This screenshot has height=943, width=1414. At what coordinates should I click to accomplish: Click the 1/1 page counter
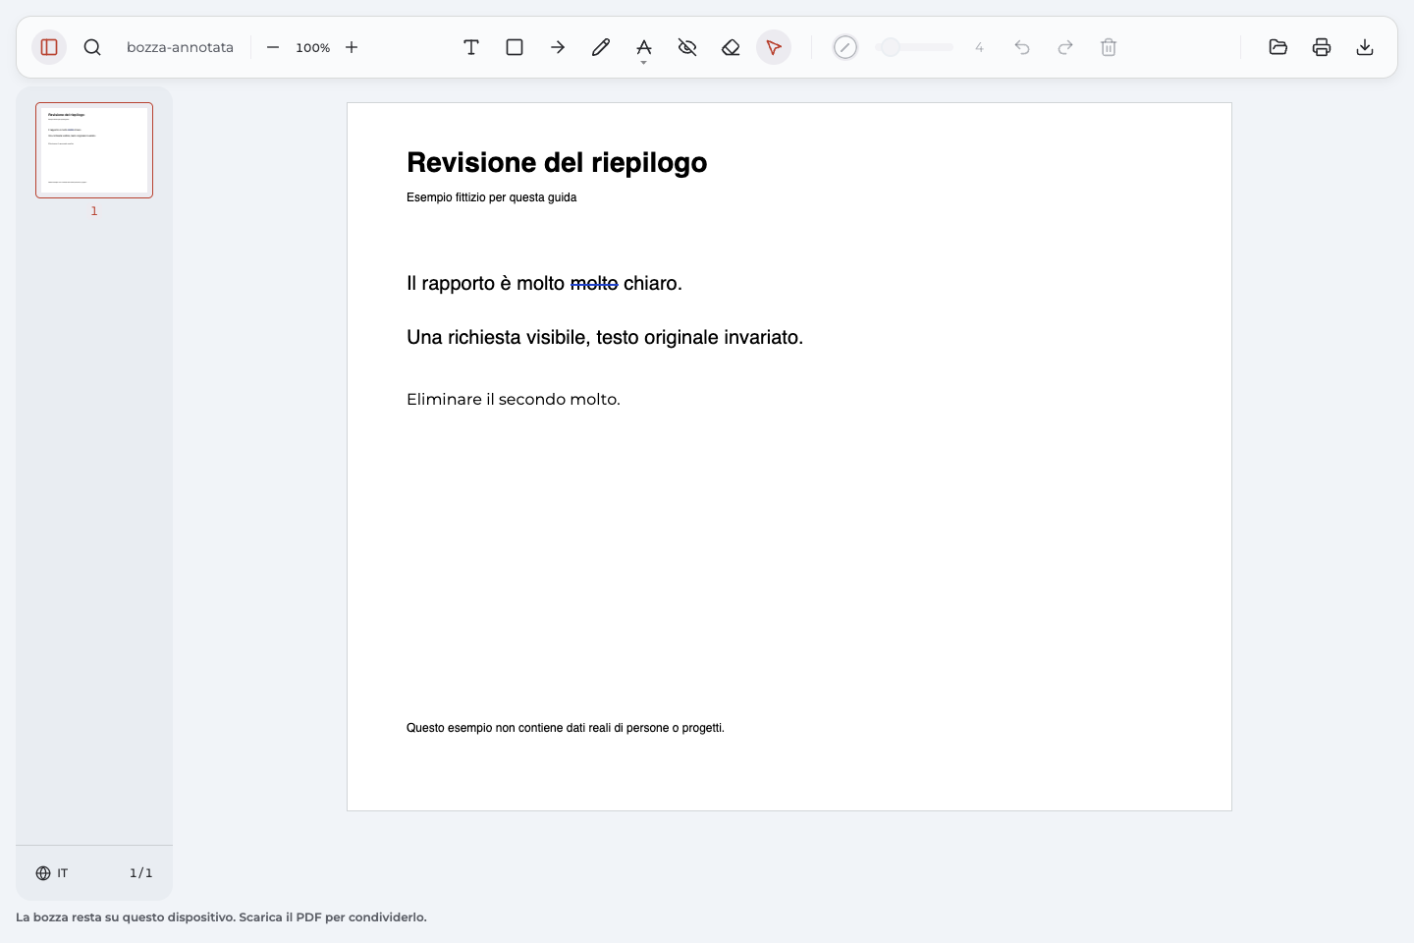coord(141,873)
